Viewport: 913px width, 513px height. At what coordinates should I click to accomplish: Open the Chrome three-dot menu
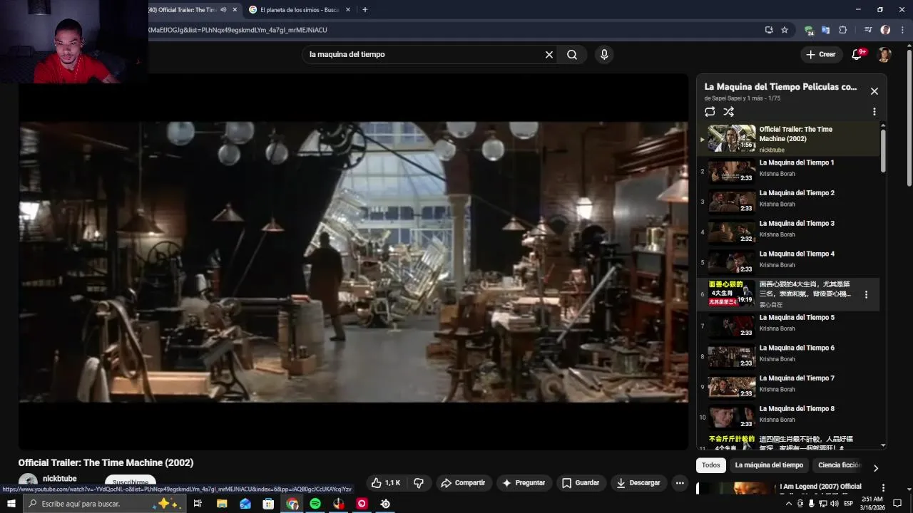tap(902, 30)
